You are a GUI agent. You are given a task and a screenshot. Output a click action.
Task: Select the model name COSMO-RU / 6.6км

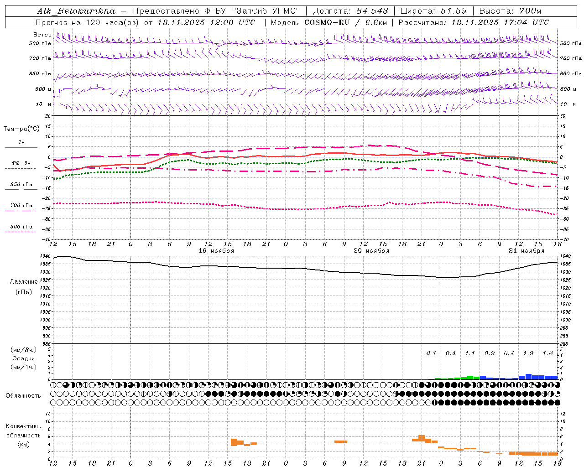point(345,22)
